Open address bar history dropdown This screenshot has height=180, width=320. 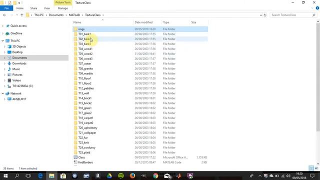pyautogui.click(x=261, y=15)
